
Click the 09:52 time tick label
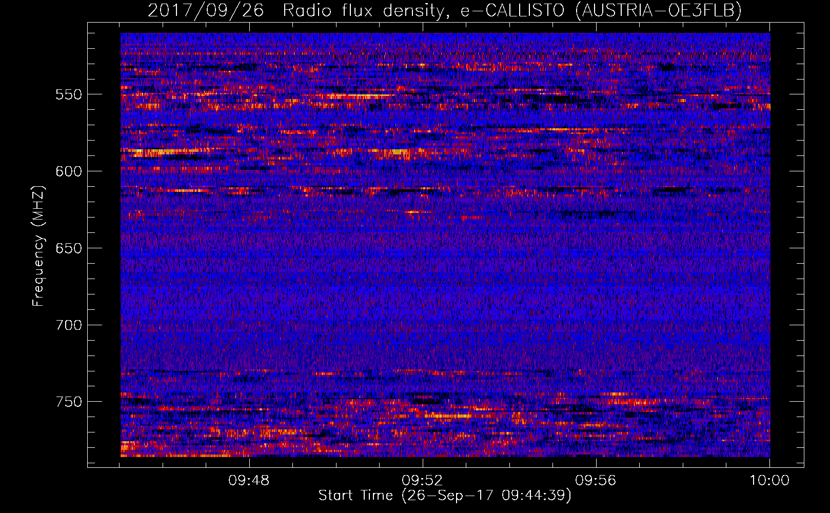point(423,481)
